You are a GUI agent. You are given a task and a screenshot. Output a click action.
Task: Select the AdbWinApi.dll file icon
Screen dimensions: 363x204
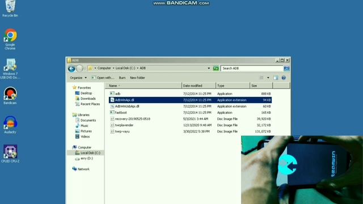coord(112,100)
